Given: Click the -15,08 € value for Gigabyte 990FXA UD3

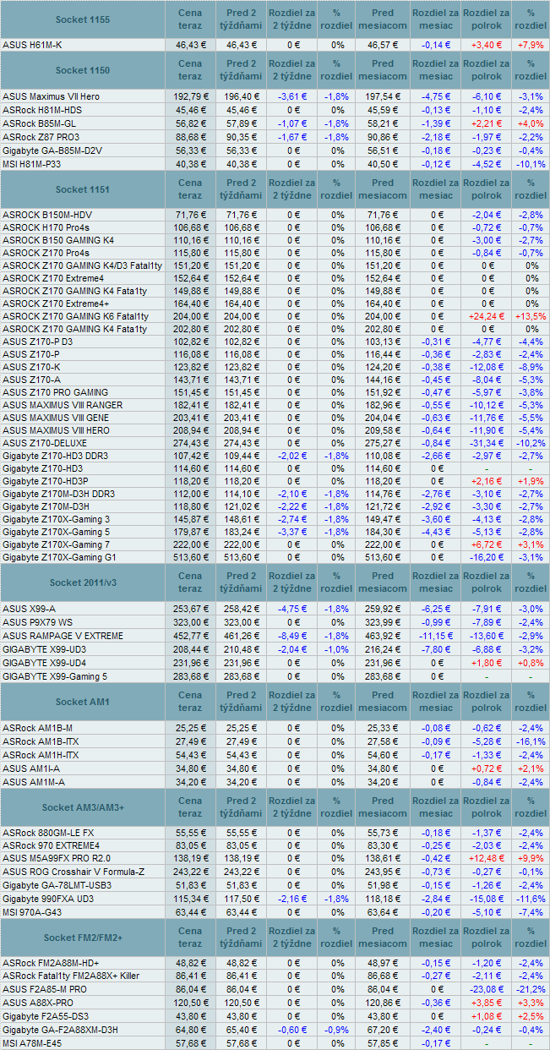Looking at the screenshot, I should point(486,899).
